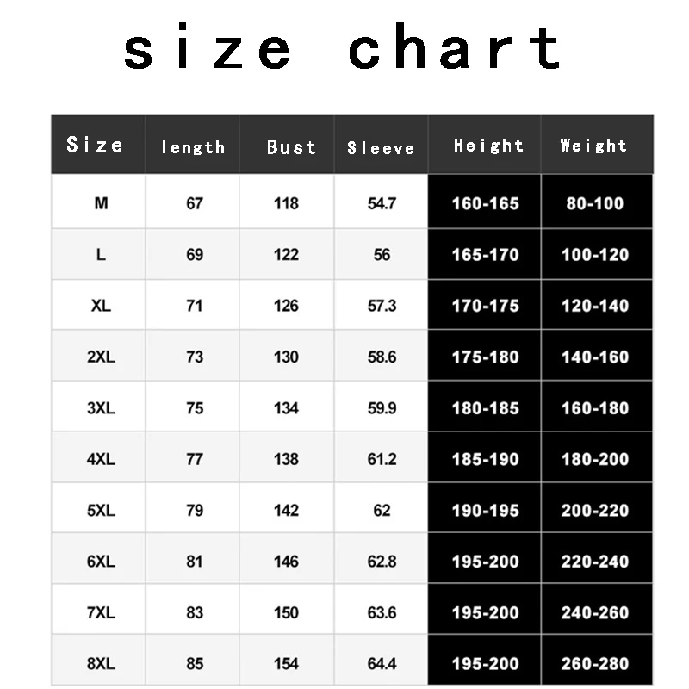Click the XL size row label
This screenshot has height=689, width=689.
pyautogui.click(x=101, y=306)
